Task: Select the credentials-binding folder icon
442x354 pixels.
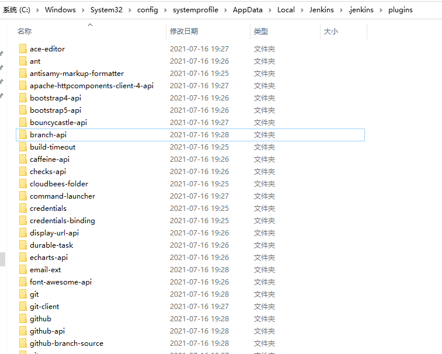Action: (x=23, y=221)
